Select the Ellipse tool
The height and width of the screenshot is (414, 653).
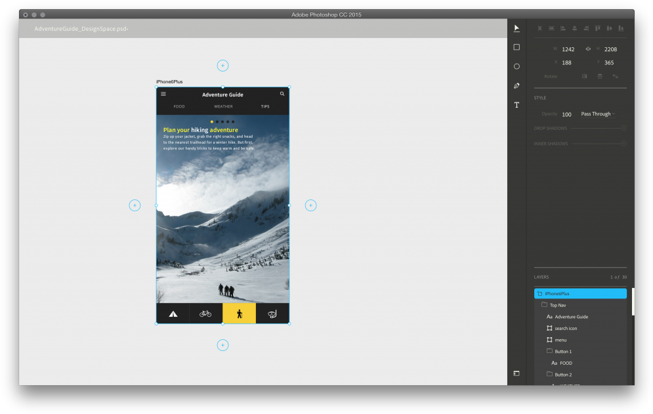[516, 66]
